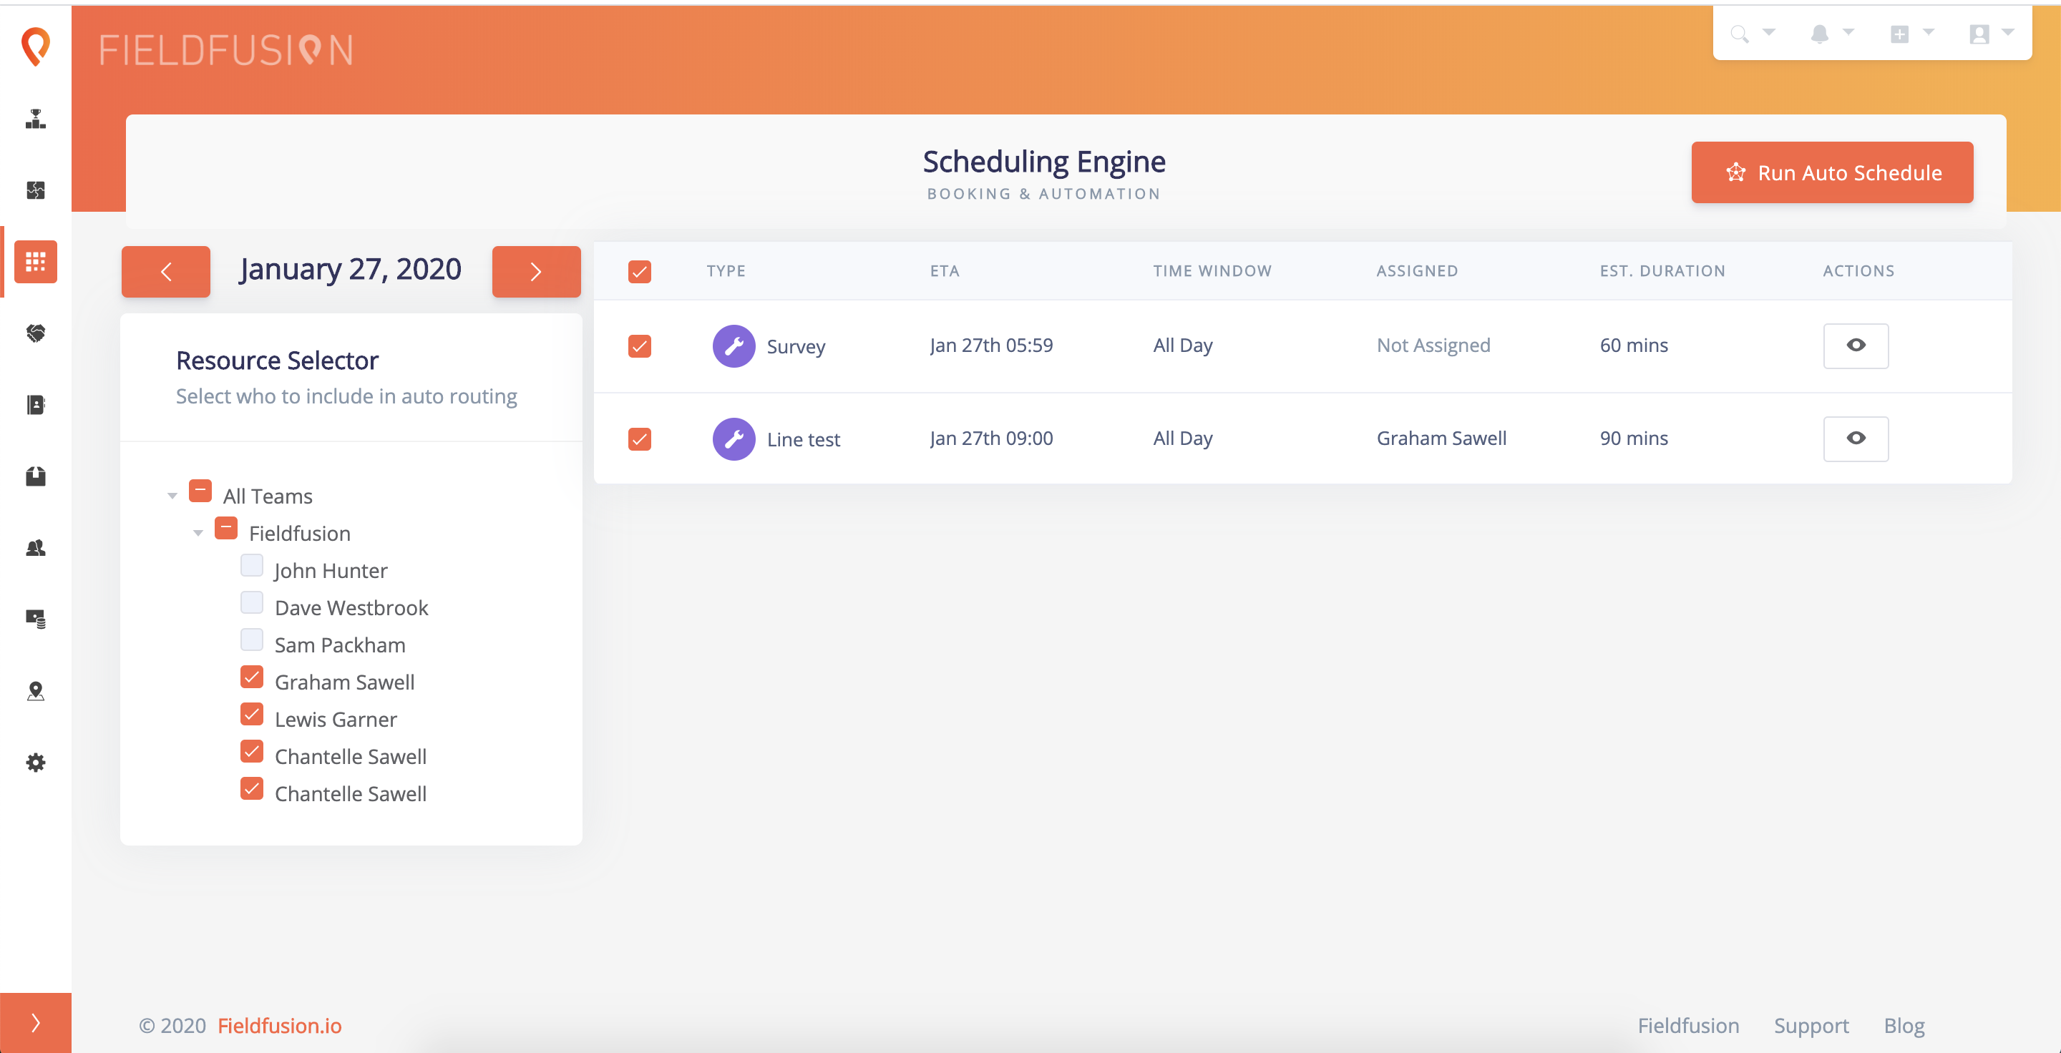Uncheck the Lewis Garner resource checkbox
The image size is (2061, 1053).
point(251,714)
